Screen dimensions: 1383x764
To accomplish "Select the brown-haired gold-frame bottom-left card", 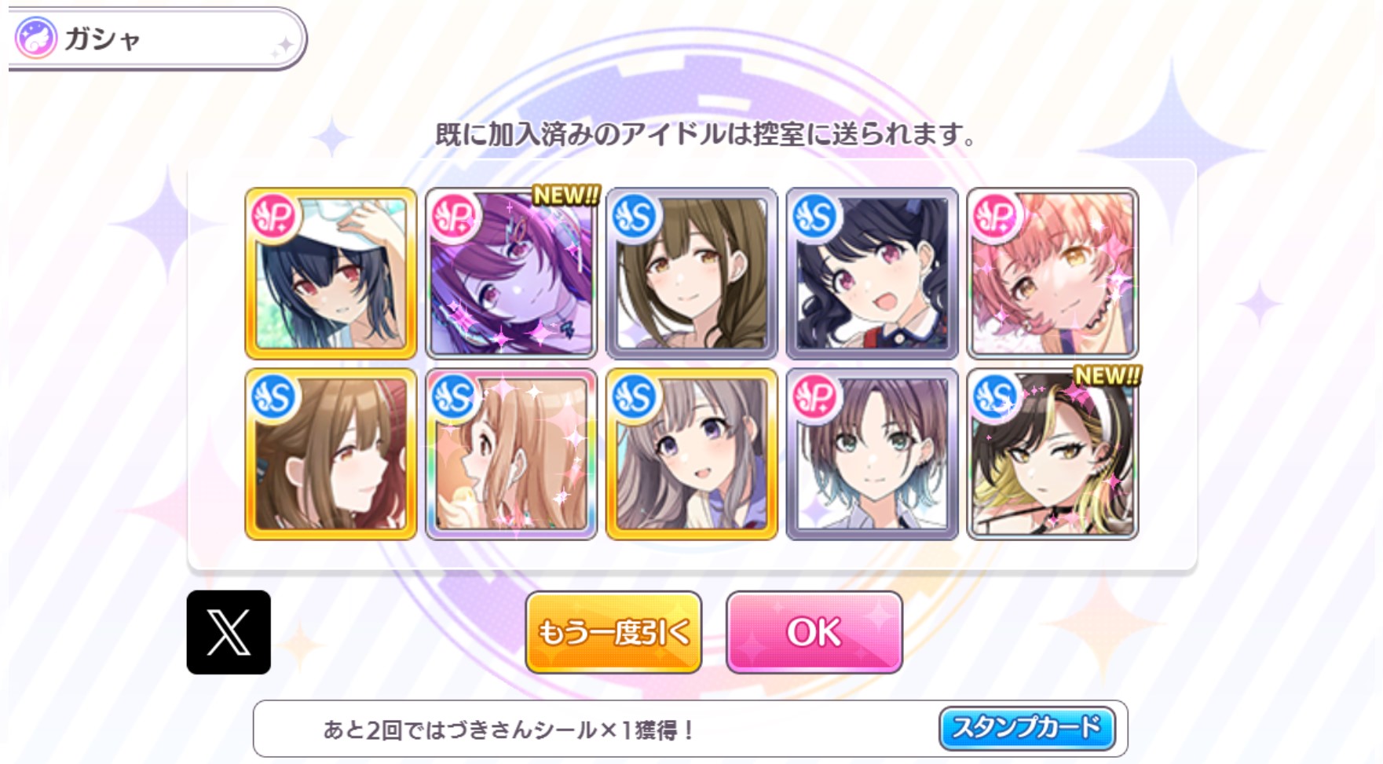I will tap(331, 454).
